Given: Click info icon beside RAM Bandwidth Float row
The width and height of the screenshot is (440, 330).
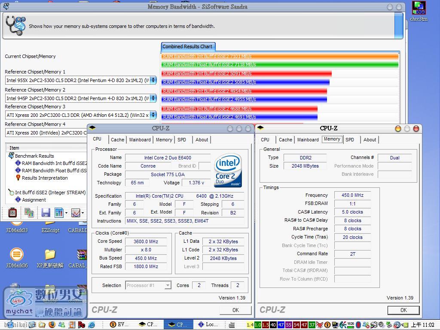Looking at the screenshot, I should click(18, 170).
